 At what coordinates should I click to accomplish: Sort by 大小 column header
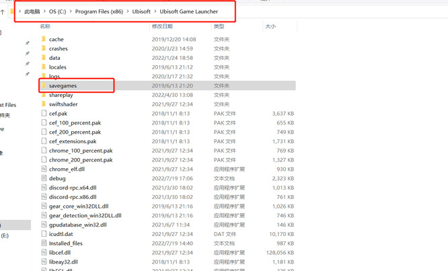pos(270,26)
